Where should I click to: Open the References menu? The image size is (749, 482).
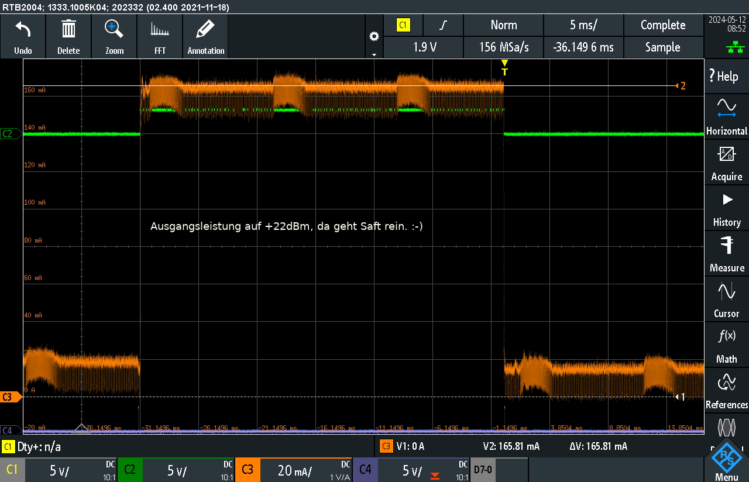click(726, 391)
